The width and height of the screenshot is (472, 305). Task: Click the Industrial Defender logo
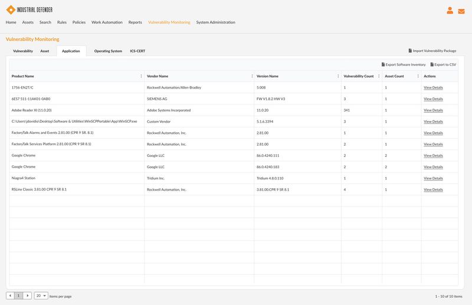[29, 9]
